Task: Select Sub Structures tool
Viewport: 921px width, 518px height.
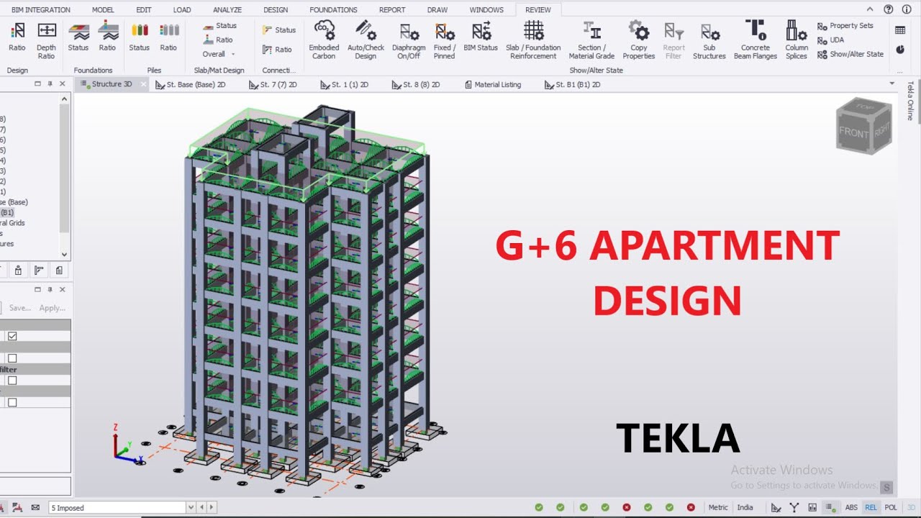Action: [x=709, y=40]
